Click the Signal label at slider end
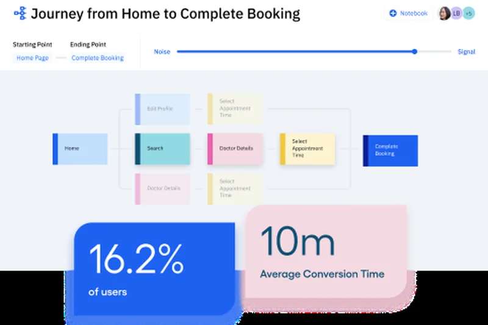This screenshot has width=488, height=325. click(x=466, y=52)
